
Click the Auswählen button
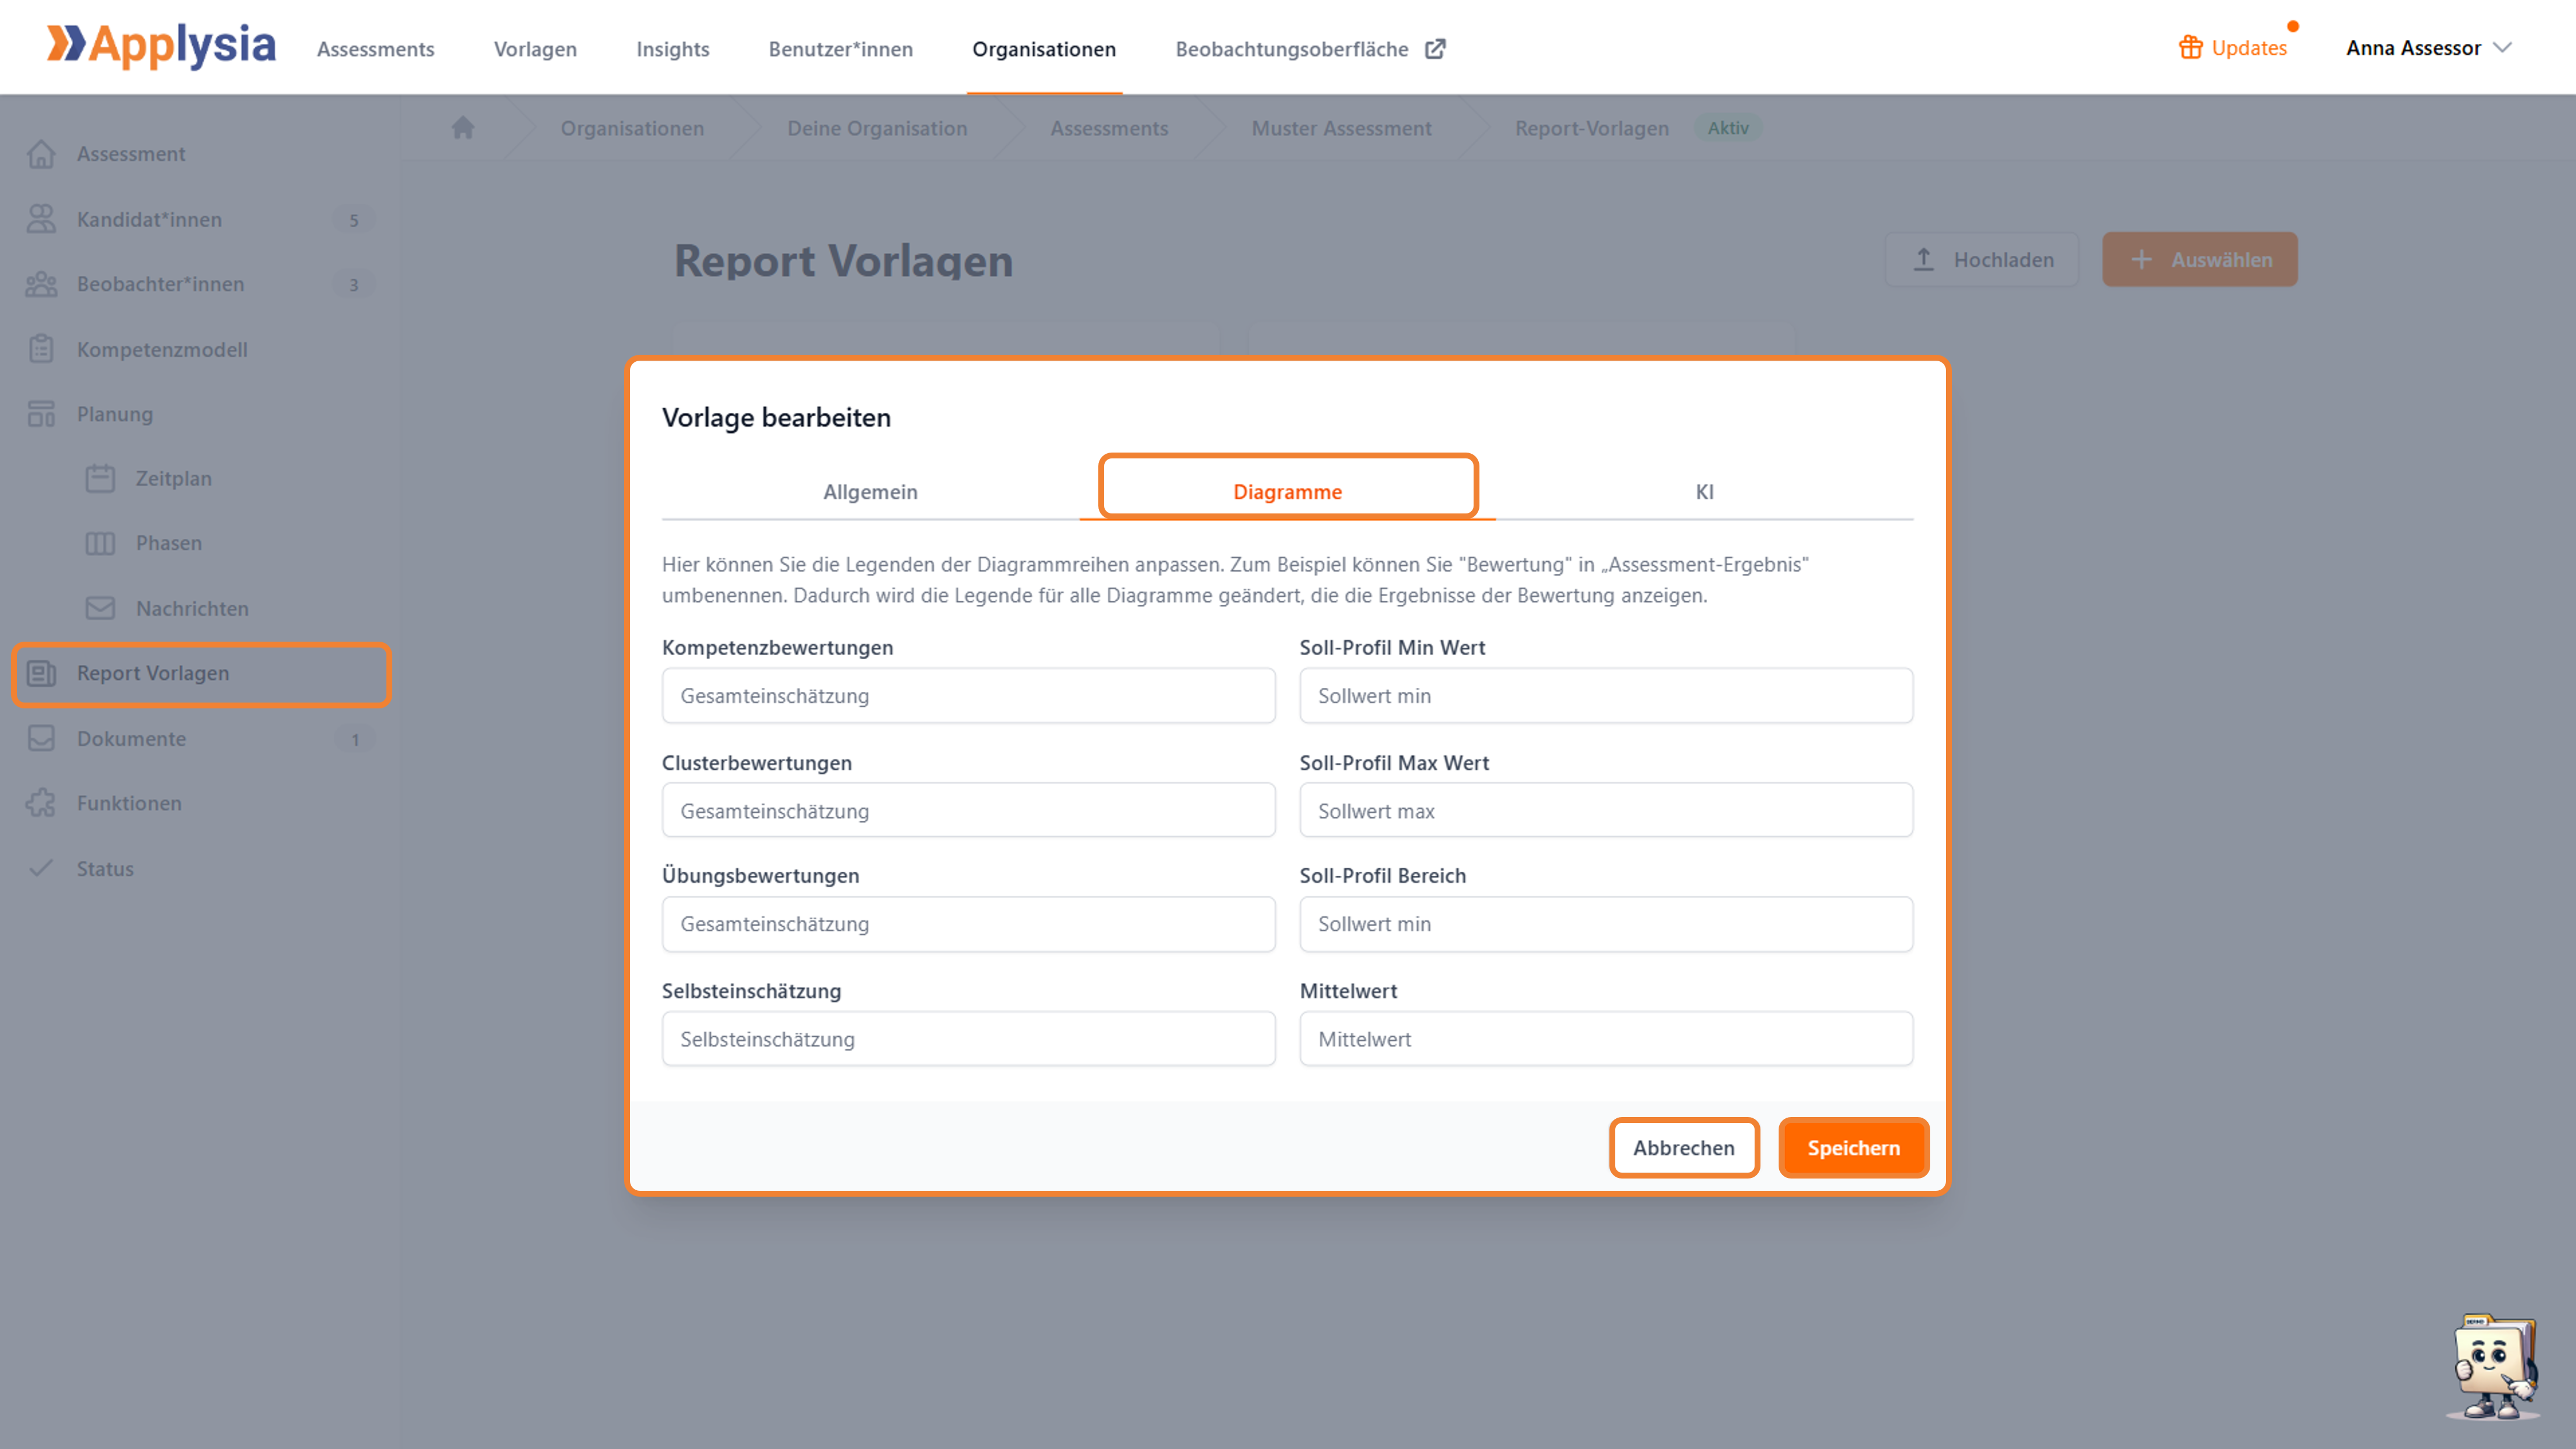click(x=2199, y=259)
